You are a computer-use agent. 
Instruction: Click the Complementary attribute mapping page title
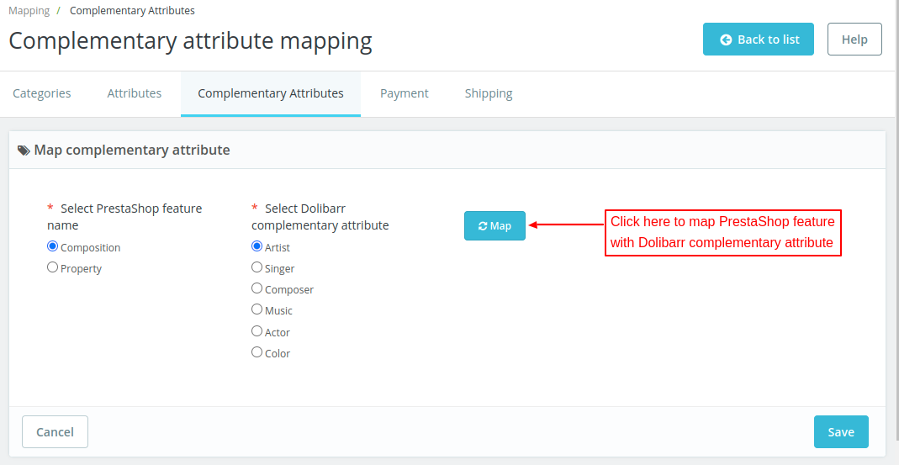[x=190, y=40]
